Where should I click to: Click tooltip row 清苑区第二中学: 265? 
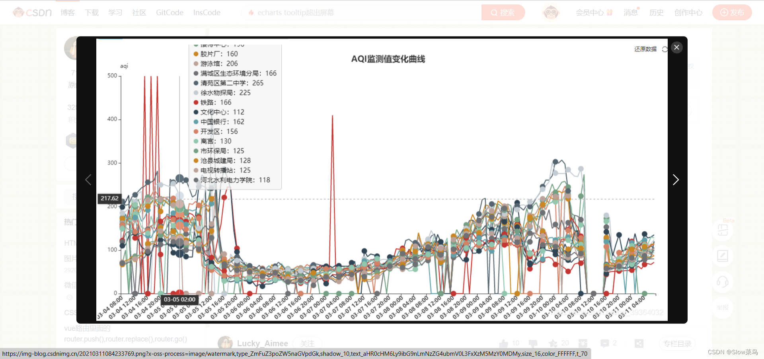pyautogui.click(x=228, y=83)
